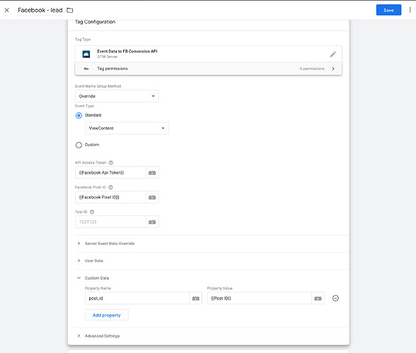Open the three-dot more options menu

tap(410, 10)
